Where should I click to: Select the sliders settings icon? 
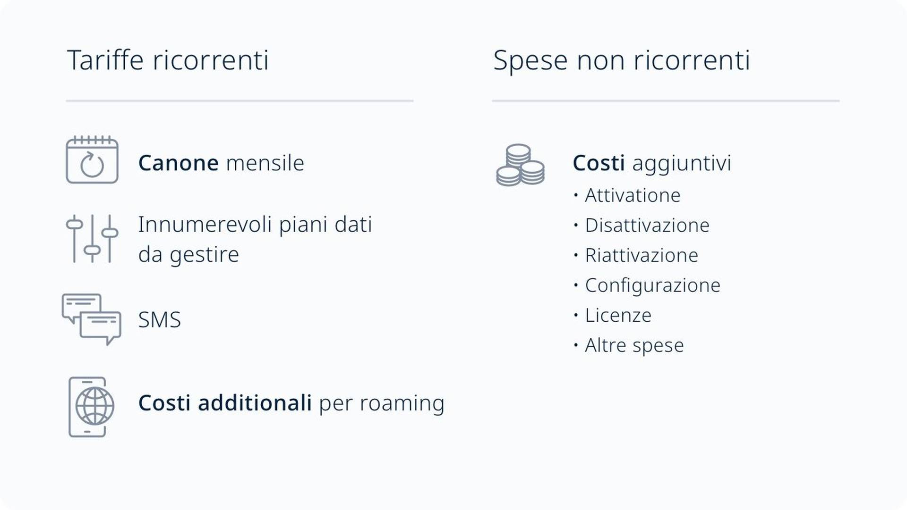pos(92,238)
